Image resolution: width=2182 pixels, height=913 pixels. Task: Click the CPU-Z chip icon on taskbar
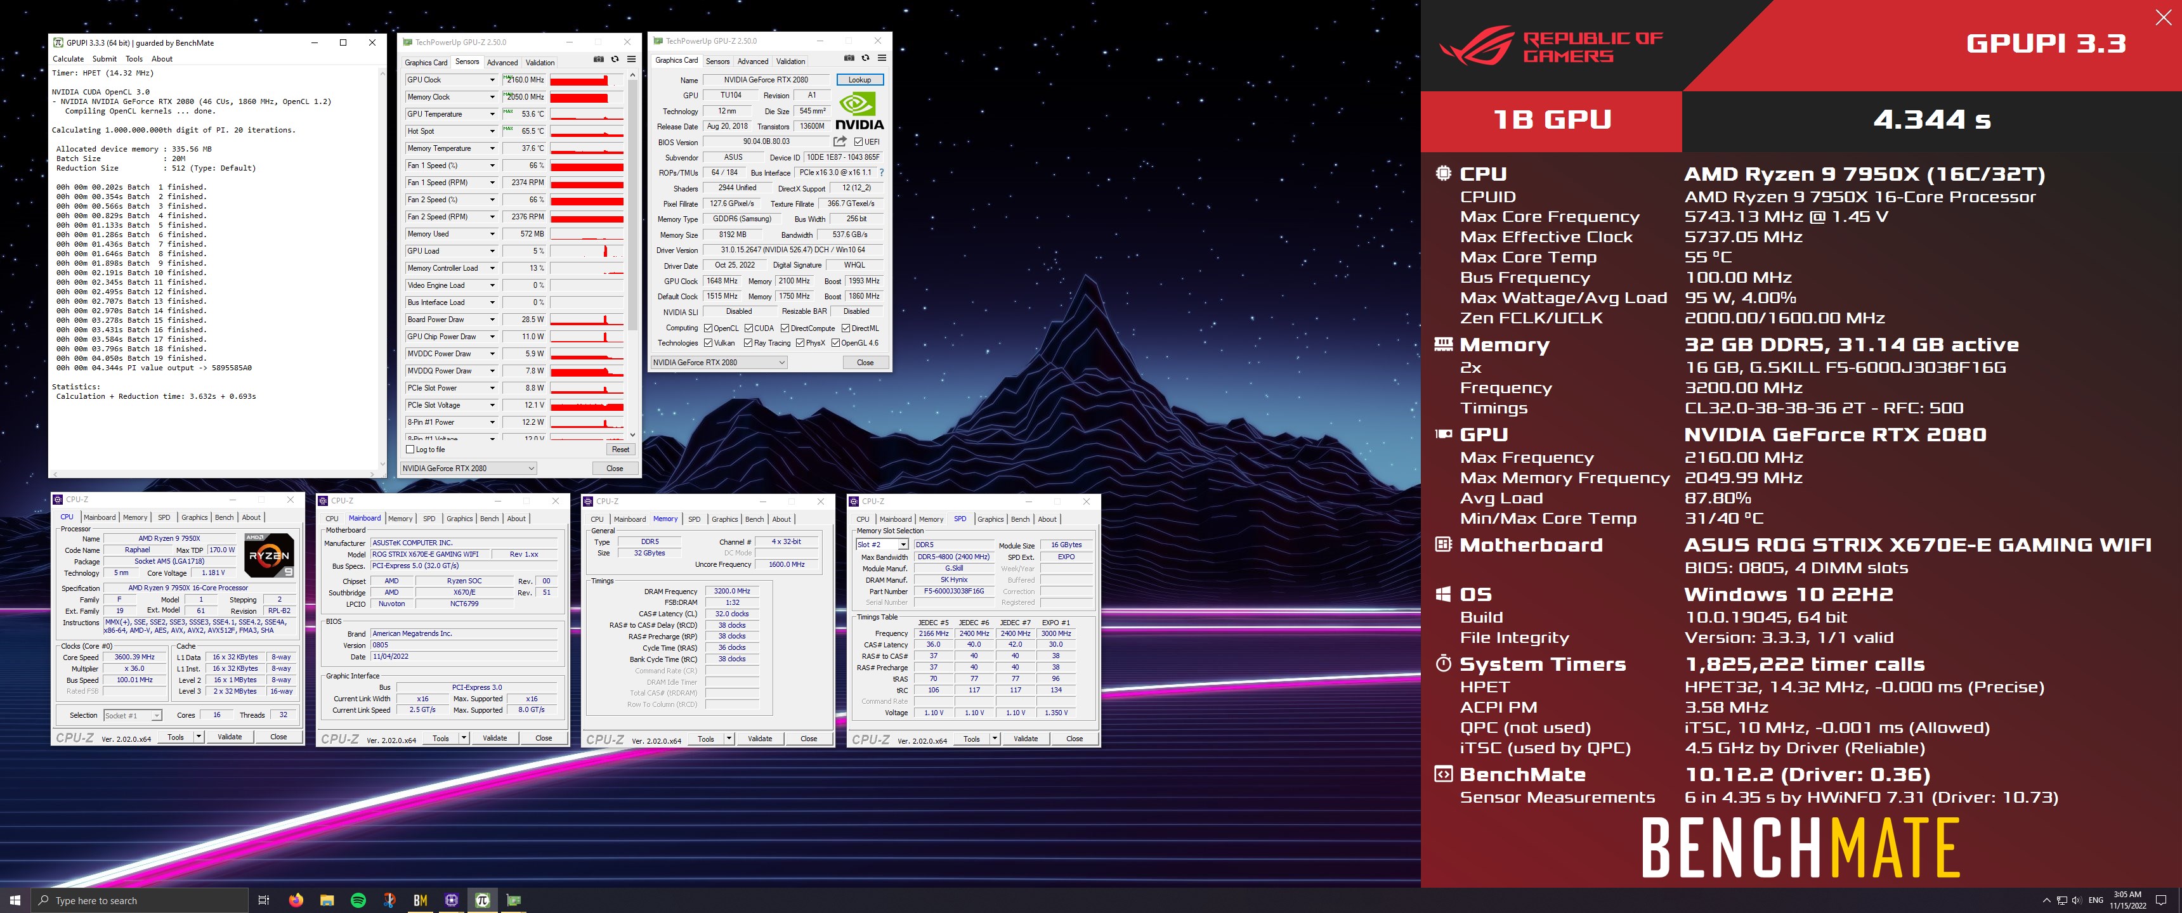coord(452,900)
